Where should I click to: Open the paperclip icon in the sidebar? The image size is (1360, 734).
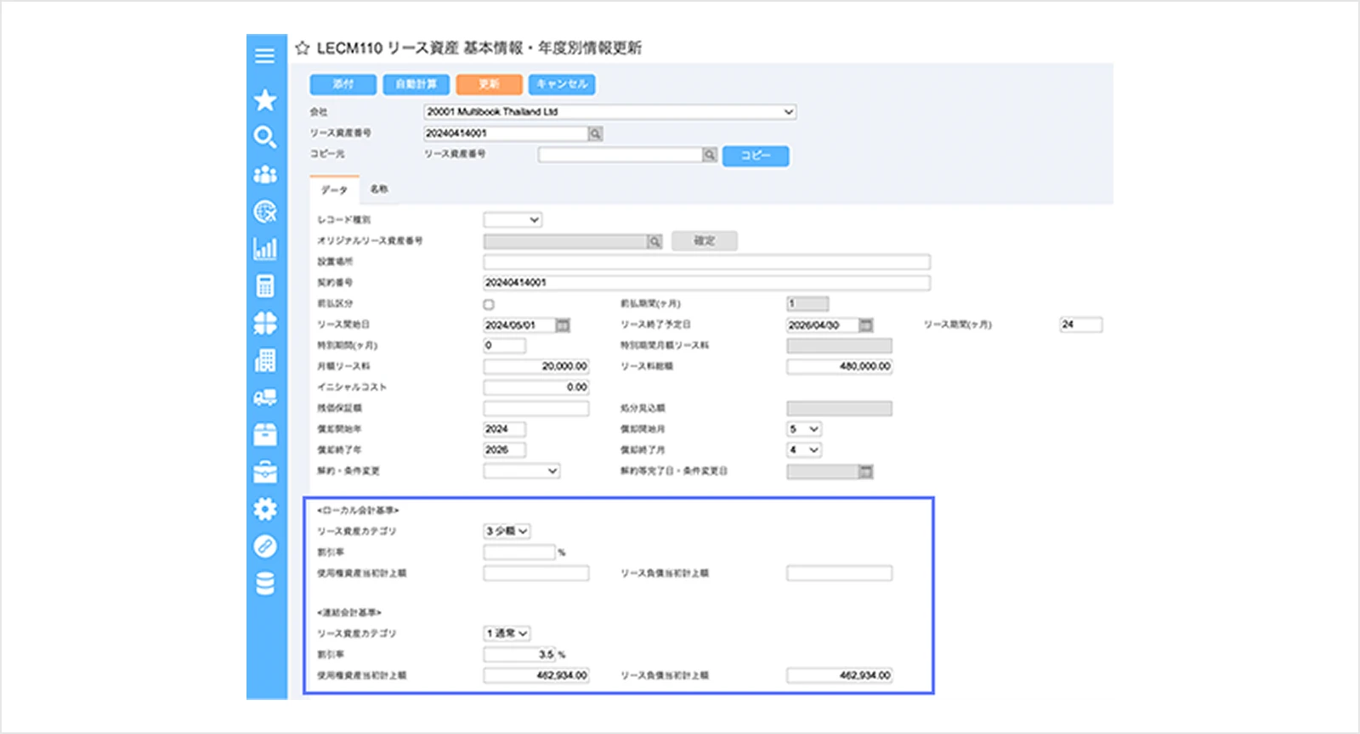pos(265,546)
